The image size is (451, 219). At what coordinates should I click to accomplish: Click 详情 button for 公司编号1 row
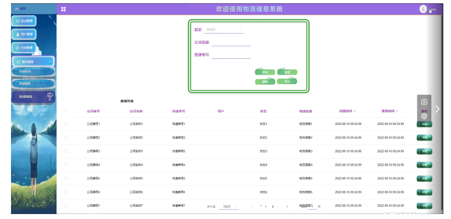(424, 124)
